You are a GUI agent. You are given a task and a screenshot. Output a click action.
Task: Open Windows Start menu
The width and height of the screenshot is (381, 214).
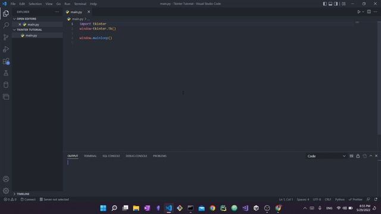(103, 208)
